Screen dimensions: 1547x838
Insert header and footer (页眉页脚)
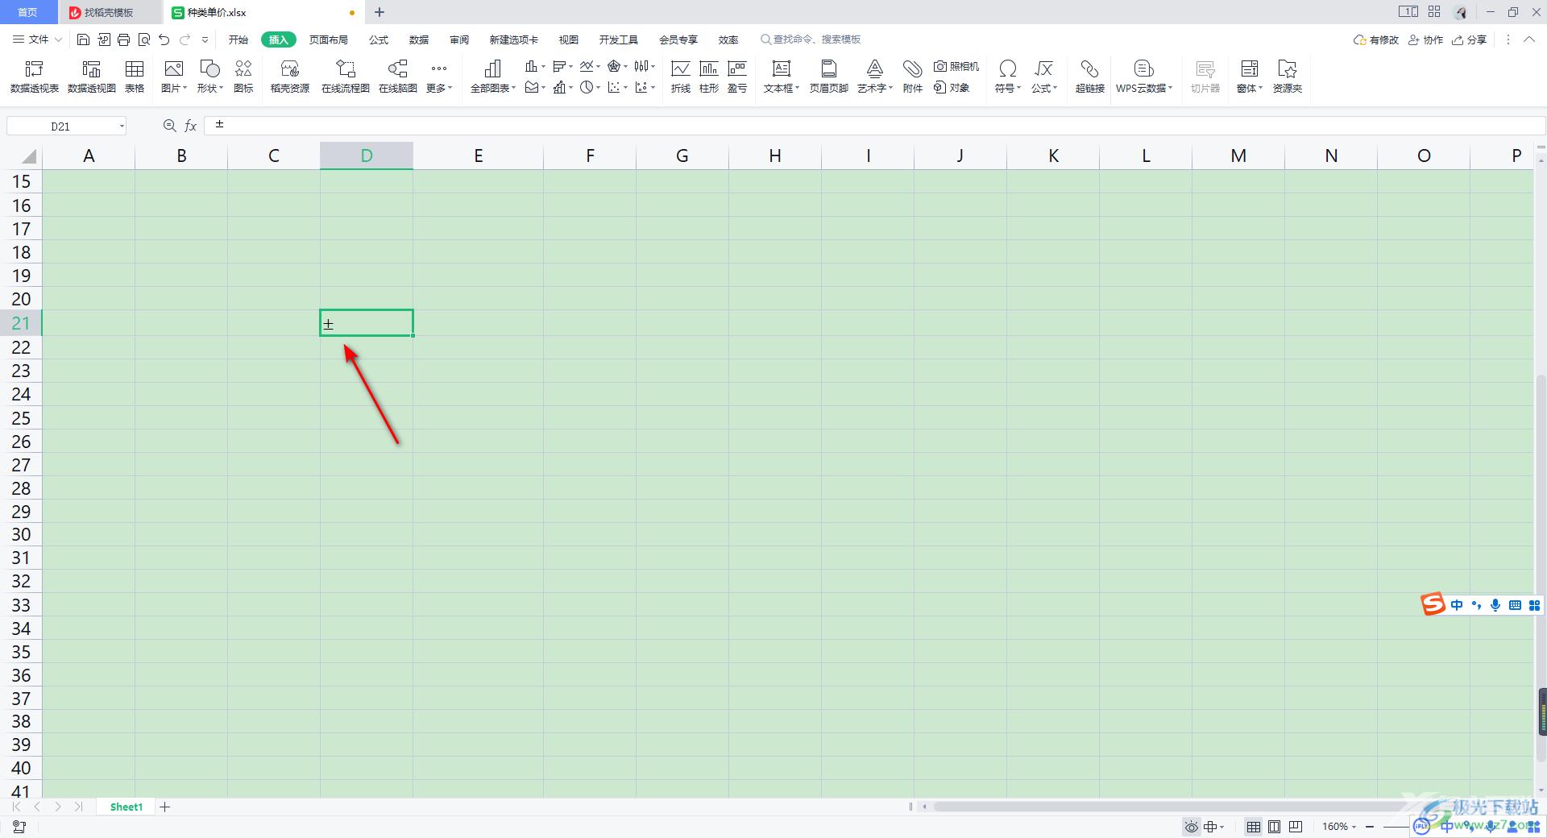(829, 77)
